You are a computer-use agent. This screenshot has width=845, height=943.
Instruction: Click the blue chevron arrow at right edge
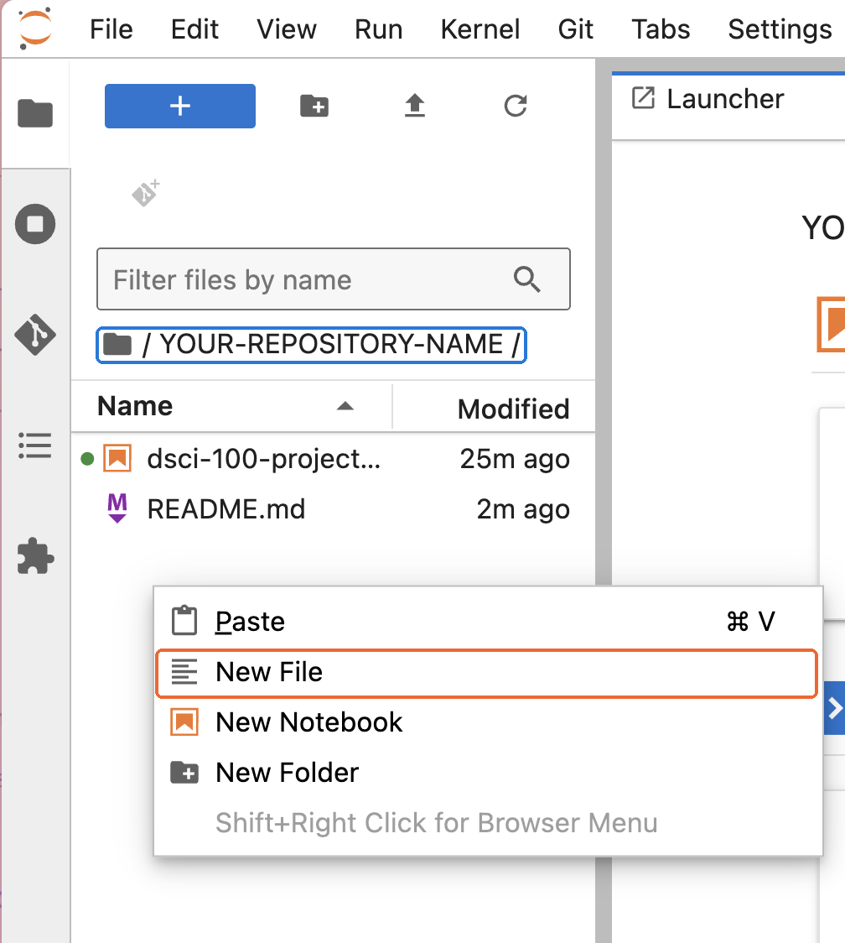[x=835, y=708]
